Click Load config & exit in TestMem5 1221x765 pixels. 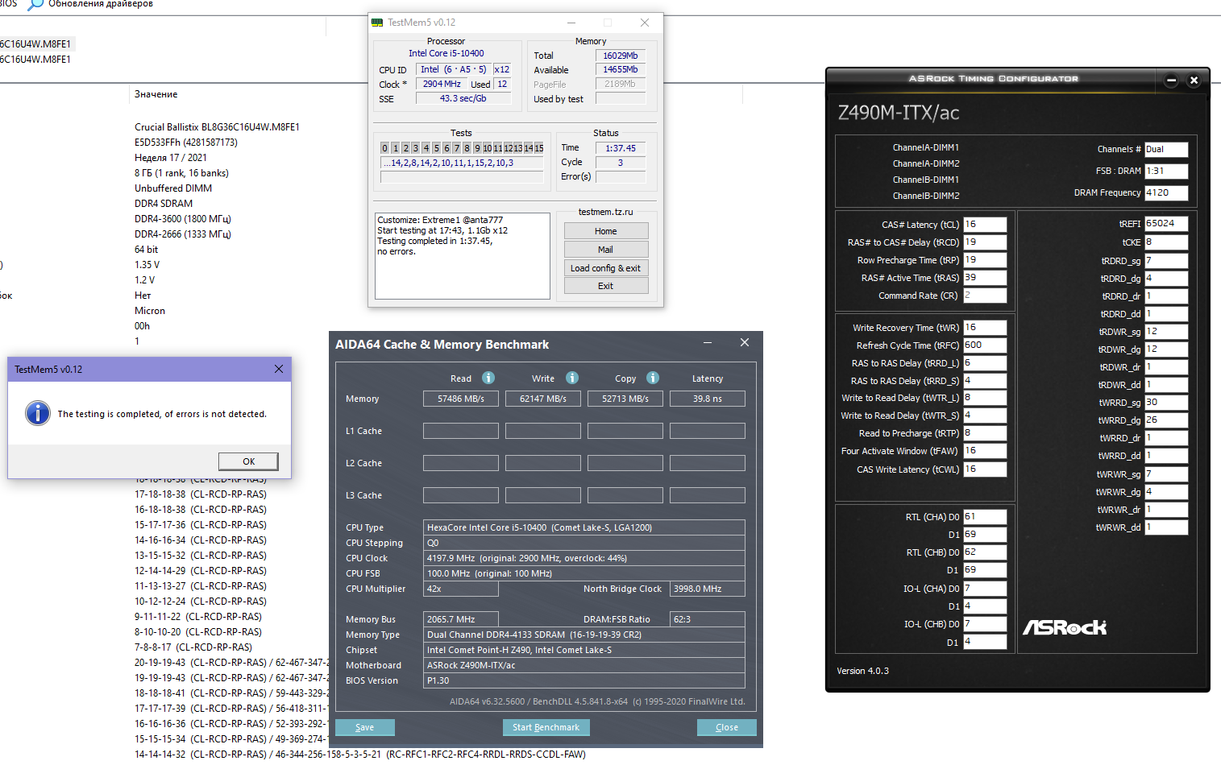tap(606, 268)
